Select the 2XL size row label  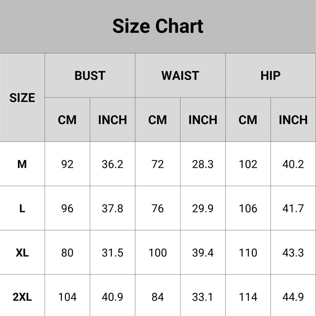tap(22, 297)
